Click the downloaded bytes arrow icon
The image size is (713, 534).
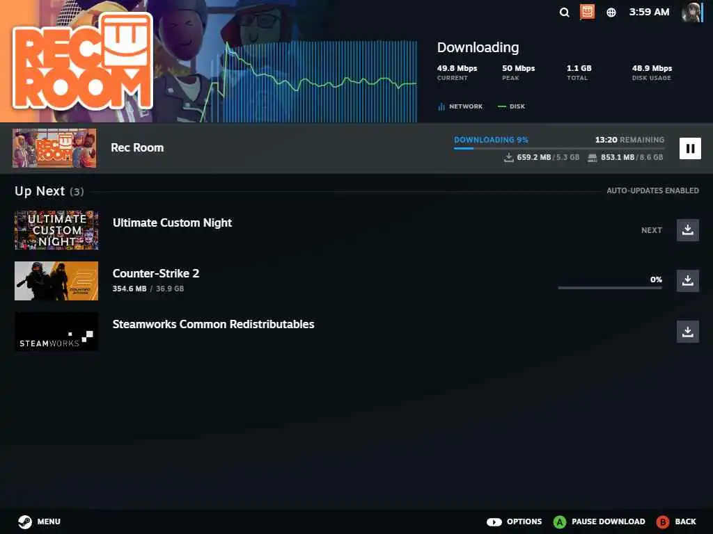[508, 157]
